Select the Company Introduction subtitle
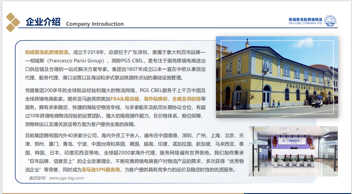This screenshot has width=352, height=194. coord(95,24)
